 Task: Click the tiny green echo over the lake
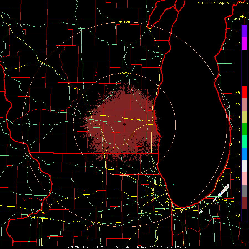[174, 184]
